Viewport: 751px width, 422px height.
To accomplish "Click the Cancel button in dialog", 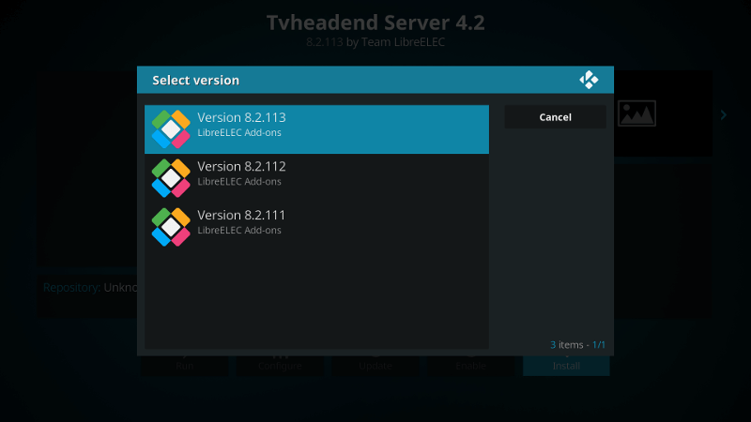I will coord(555,117).
